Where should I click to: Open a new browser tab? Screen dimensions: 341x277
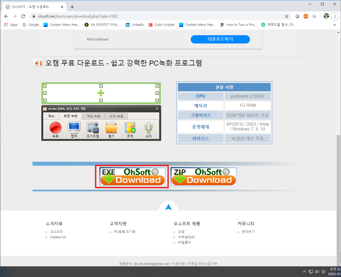(x=72, y=7)
